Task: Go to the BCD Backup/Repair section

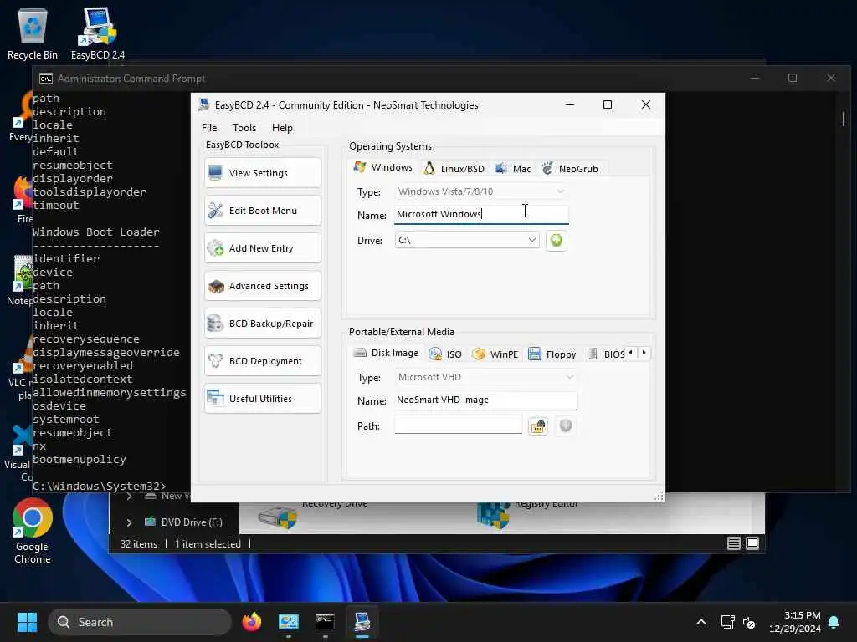Action: click(x=262, y=324)
